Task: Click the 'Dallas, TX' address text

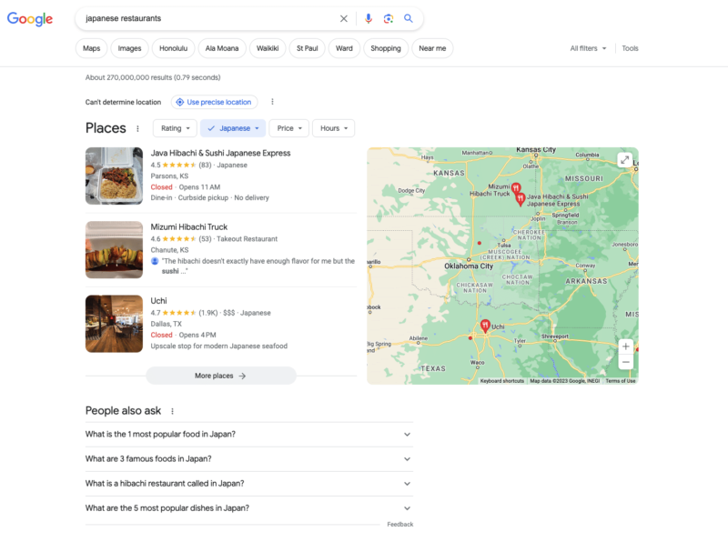Action: point(167,324)
